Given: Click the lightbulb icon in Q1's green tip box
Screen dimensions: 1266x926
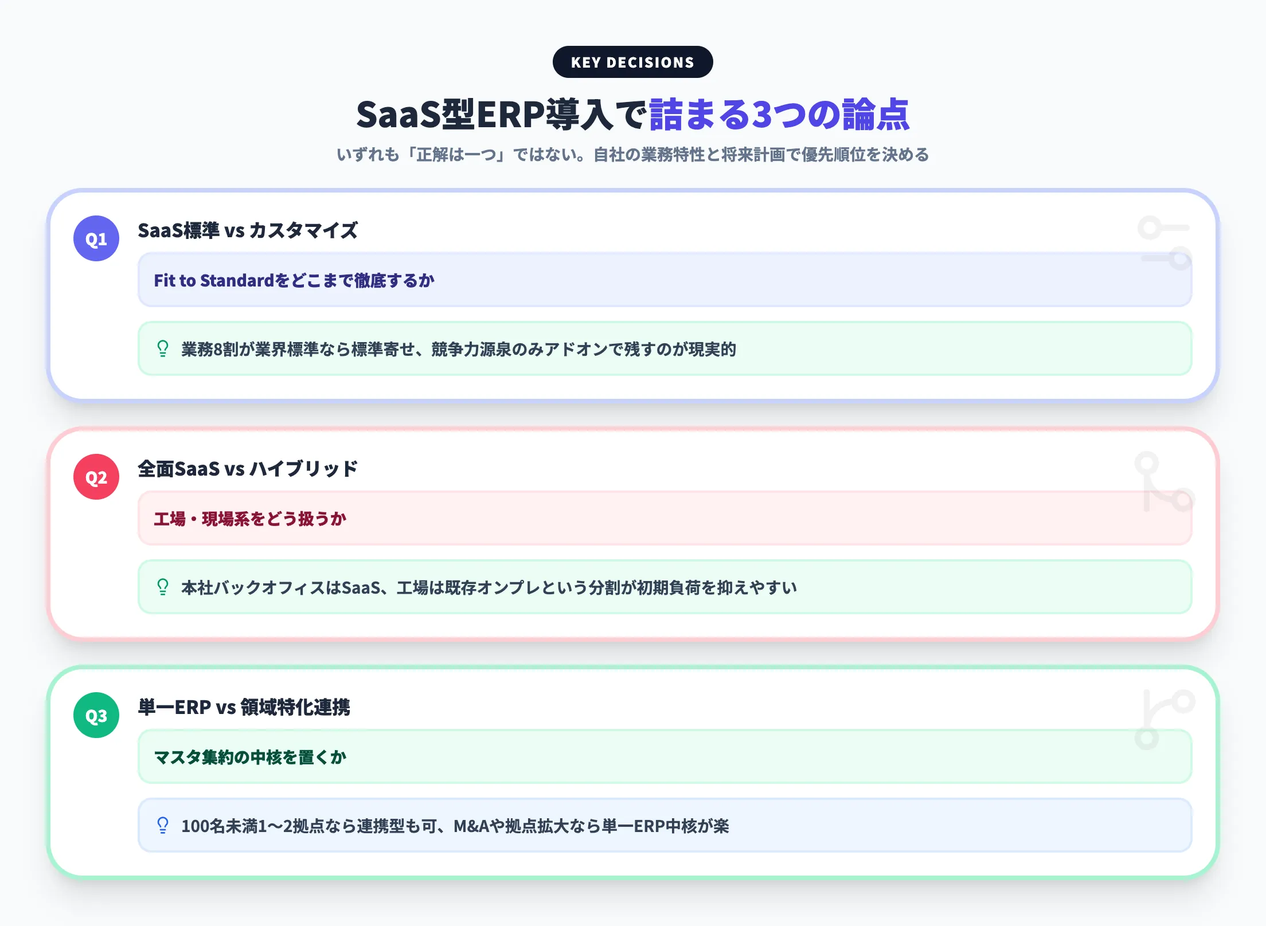Looking at the screenshot, I should click(162, 348).
